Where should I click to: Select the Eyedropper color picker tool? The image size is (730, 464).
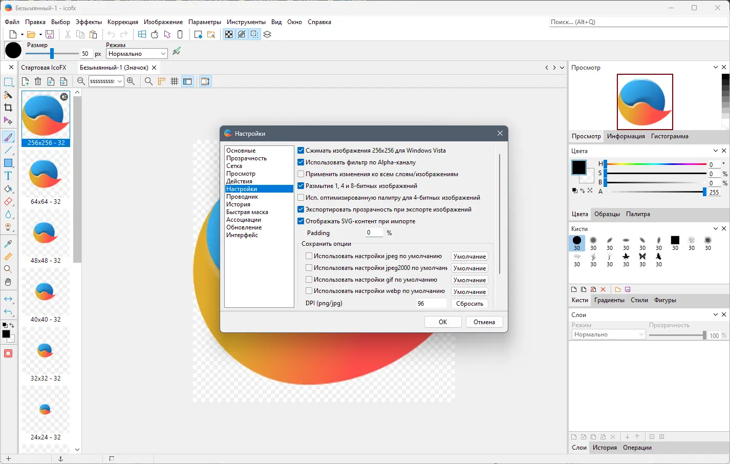[x=8, y=244]
